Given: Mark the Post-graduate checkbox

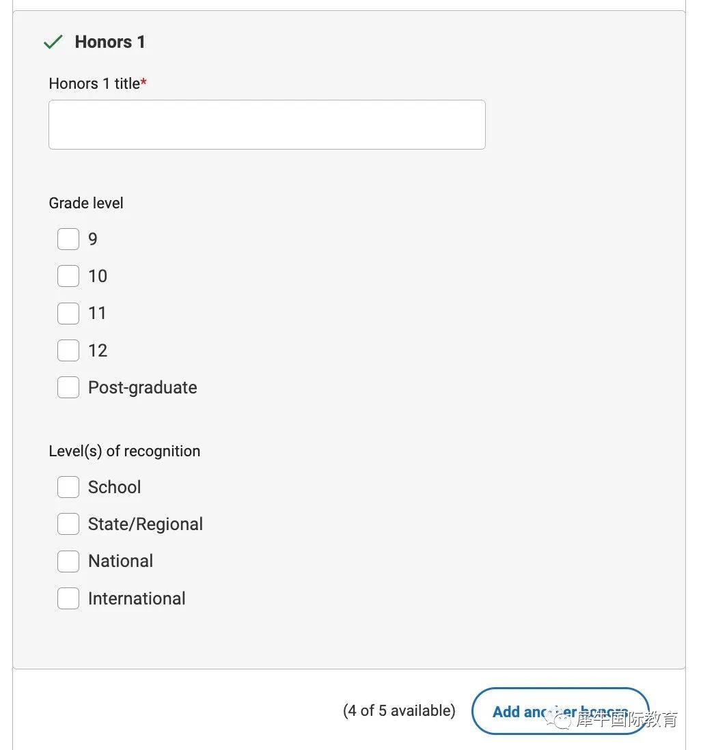Looking at the screenshot, I should click(x=68, y=387).
